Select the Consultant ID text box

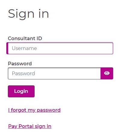pos(60,48)
